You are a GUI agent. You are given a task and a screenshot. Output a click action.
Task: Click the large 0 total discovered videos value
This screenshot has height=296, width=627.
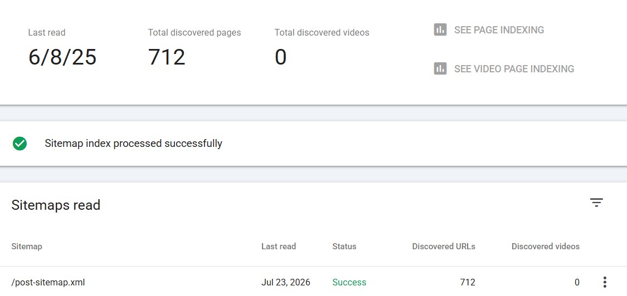(281, 57)
